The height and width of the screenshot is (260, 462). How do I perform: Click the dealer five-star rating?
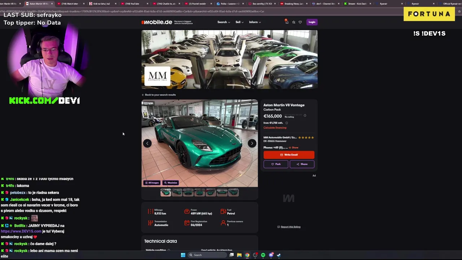click(306, 138)
